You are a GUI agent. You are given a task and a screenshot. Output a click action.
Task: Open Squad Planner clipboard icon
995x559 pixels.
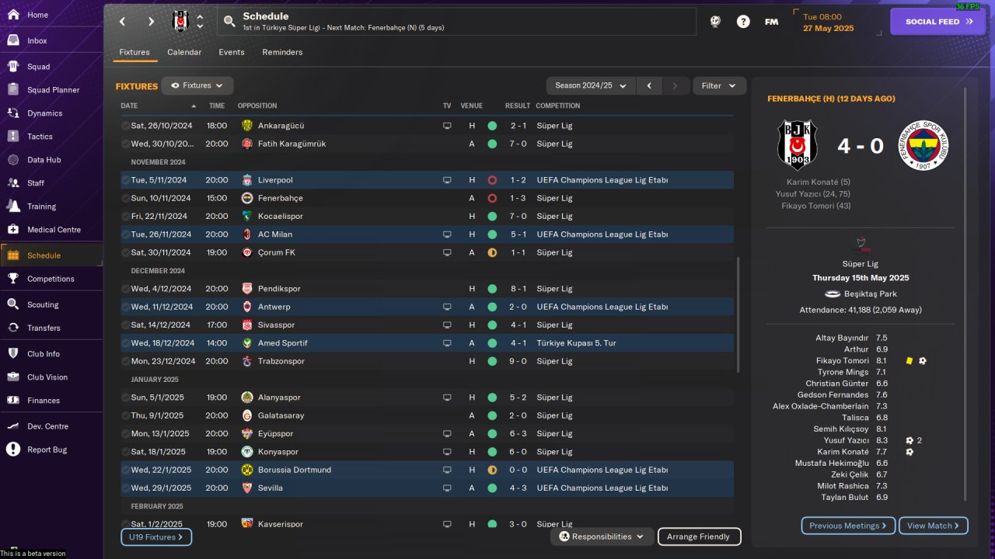click(x=13, y=90)
